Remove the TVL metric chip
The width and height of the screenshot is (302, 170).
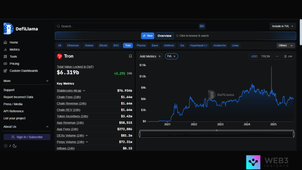(x=174, y=56)
